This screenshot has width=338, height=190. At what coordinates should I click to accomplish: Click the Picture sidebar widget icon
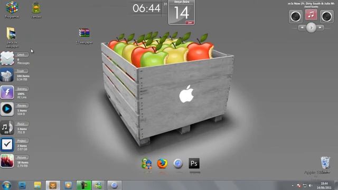[x=7, y=161]
